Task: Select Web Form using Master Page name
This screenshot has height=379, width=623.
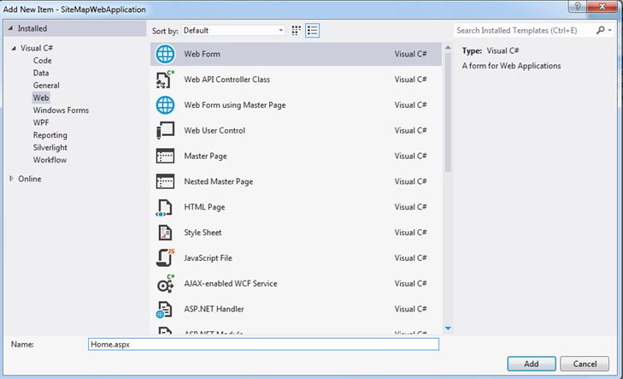Action: pyautogui.click(x=235, y=105)
